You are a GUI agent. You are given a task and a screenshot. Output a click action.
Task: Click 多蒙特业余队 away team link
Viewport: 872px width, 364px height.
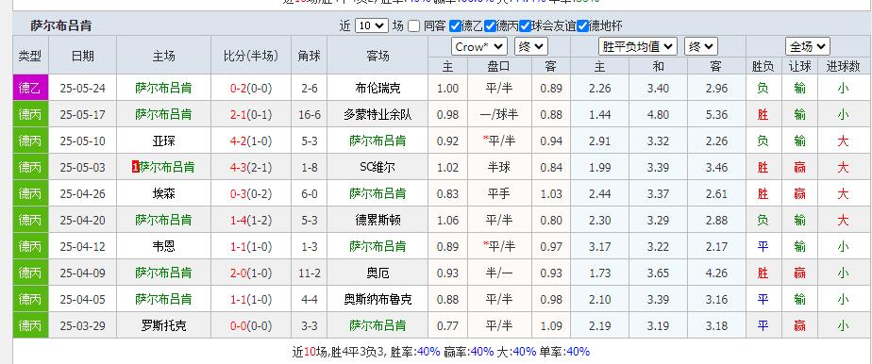[x=377, y=114]
